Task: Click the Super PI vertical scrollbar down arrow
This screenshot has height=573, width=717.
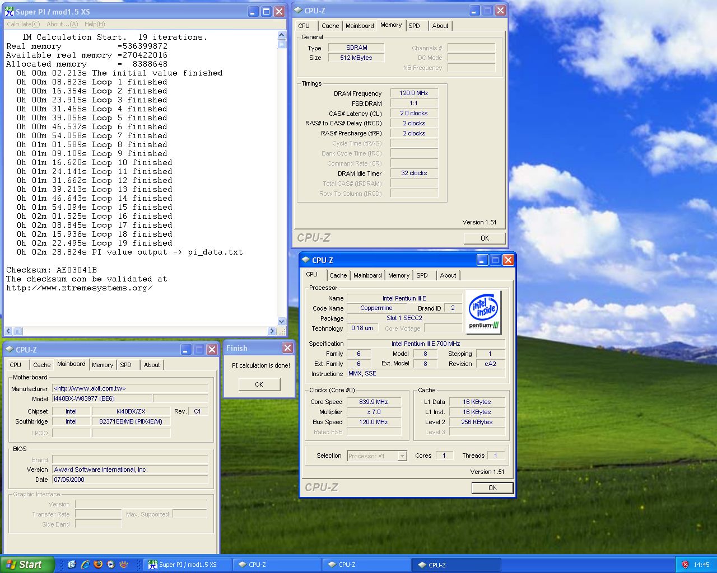Action: click(282, 321)
